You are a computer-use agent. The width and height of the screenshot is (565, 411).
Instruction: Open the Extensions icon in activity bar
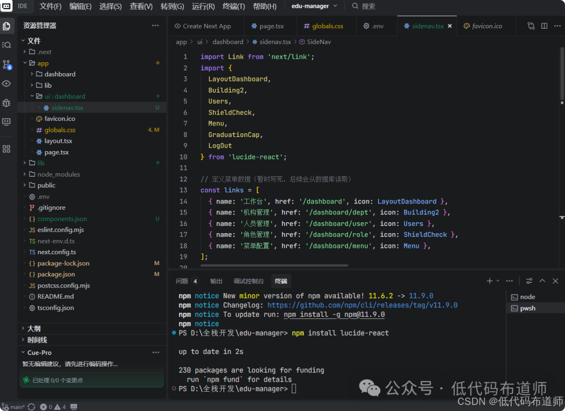(x=7, y=149)
